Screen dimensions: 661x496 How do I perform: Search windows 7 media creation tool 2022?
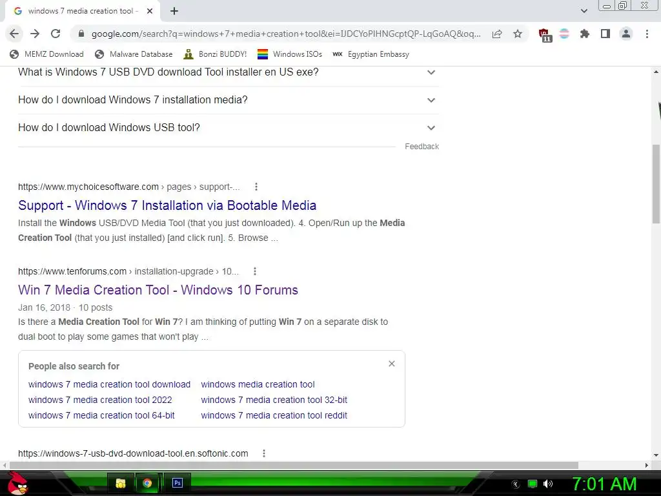pyautogui.click(x=100, y=400)
